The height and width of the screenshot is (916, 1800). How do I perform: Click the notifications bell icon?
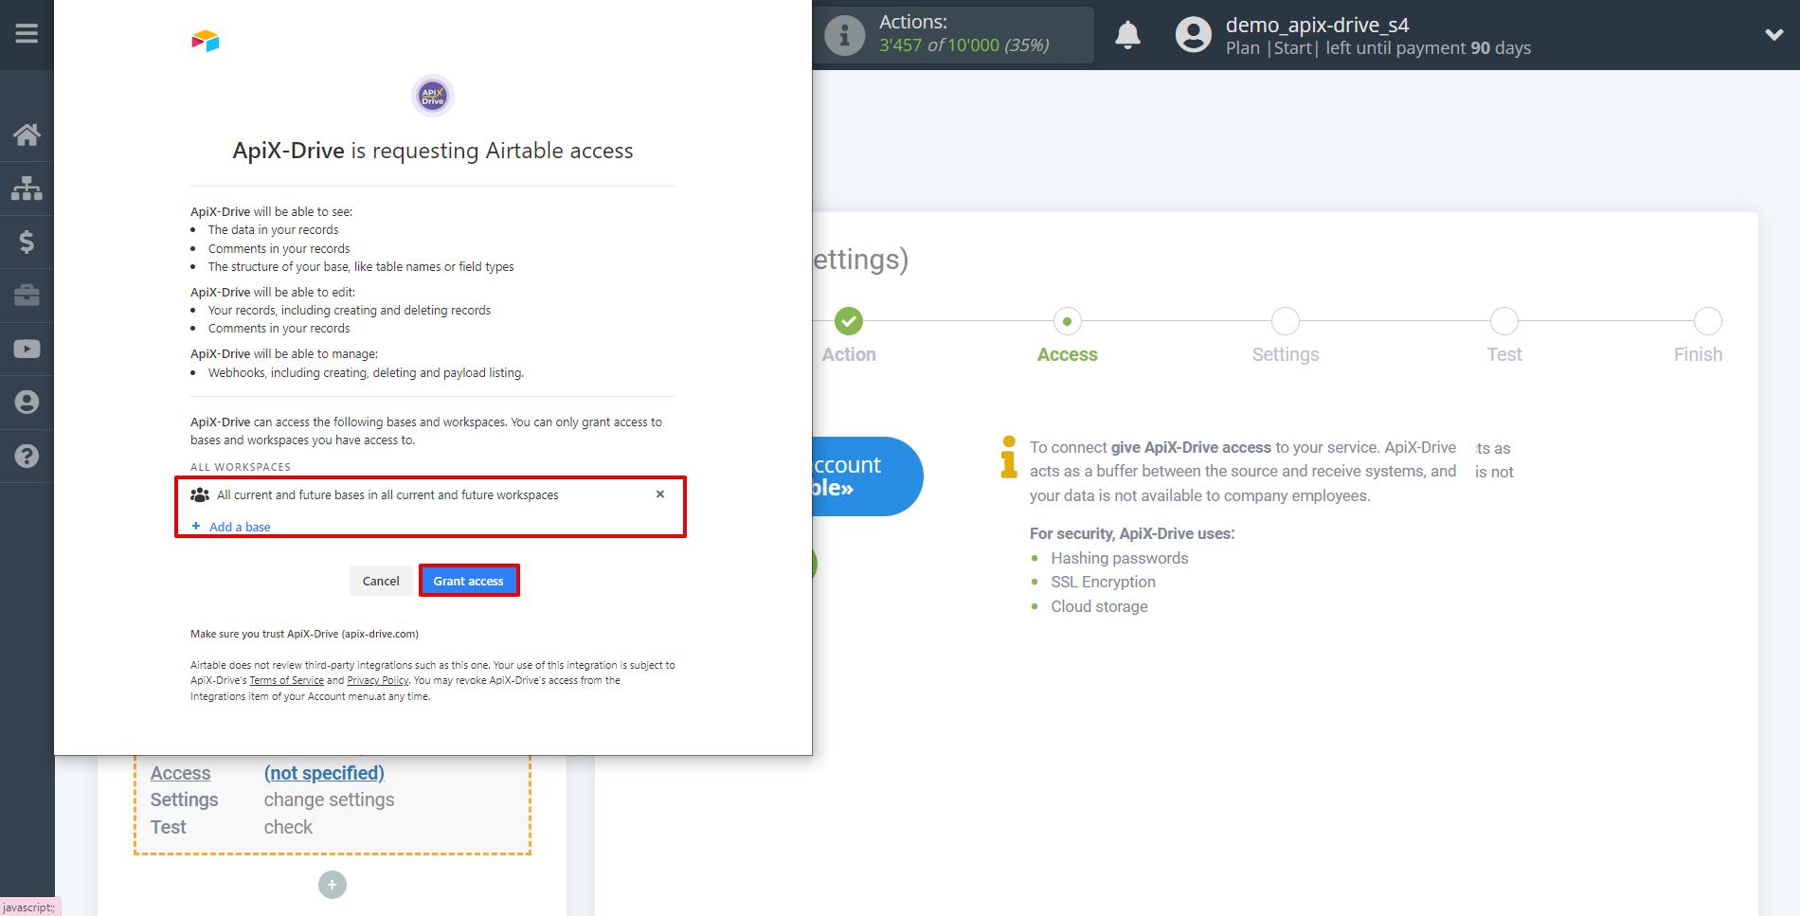click(x=1127, y=35)
